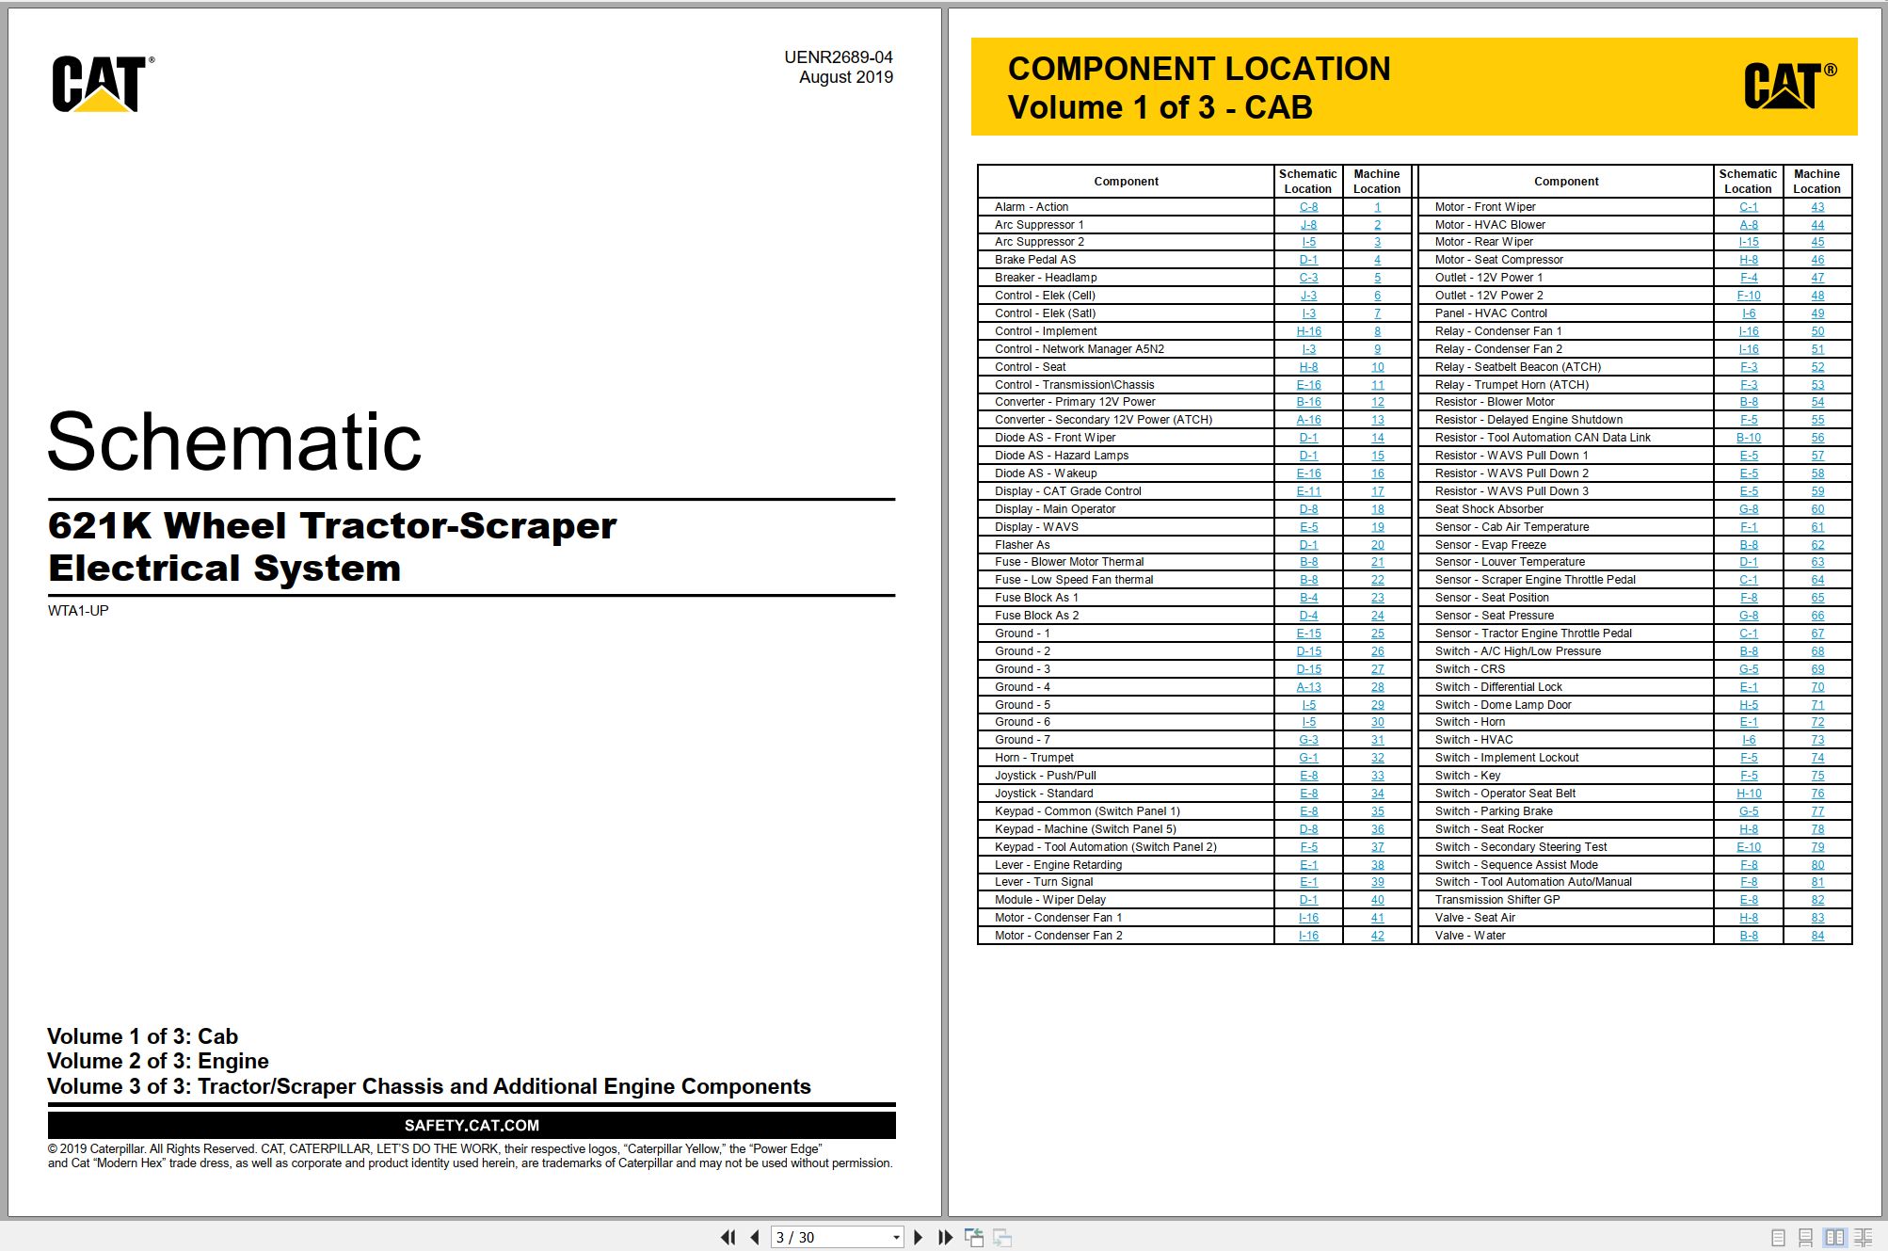Jump to the last page

pyautogui.click(x=945, y=1237)
